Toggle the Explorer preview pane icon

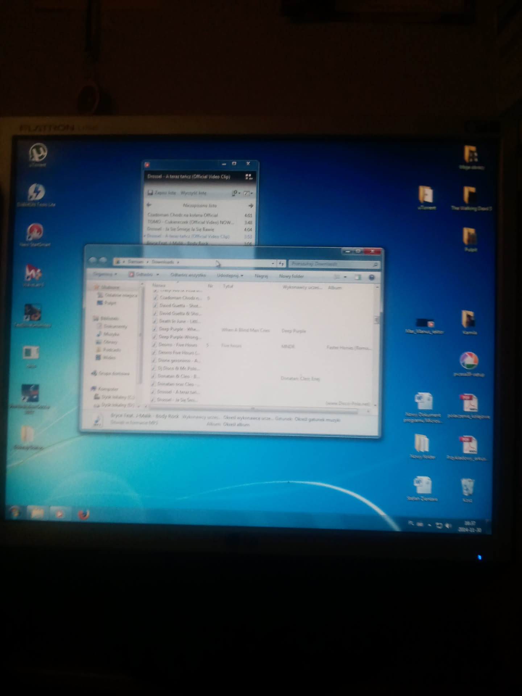(357, 277)
